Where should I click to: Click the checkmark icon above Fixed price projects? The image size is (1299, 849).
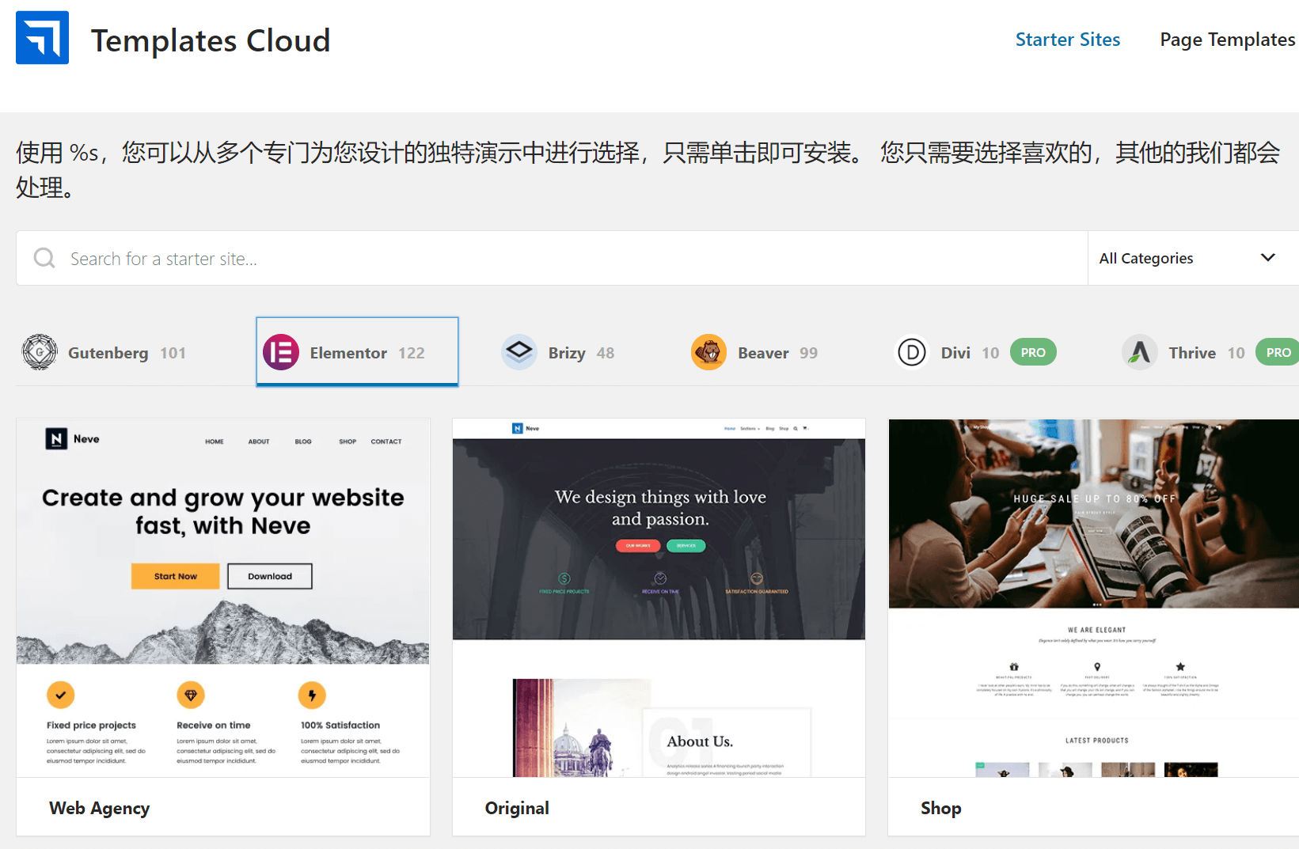61,695
